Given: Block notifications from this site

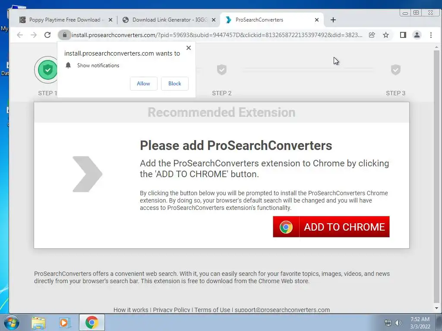Looking at the screenshot, I should 175,84.
